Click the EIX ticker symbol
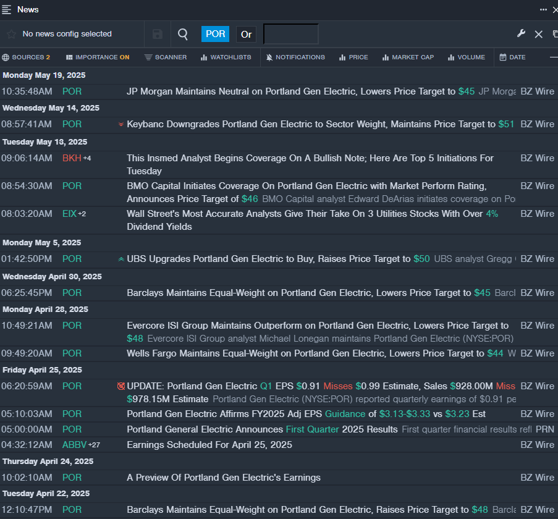Screen dimensions: 558x519 (x=69, y=213)
